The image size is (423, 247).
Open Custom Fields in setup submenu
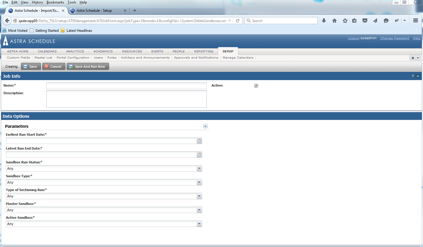(x=18, y=58)
